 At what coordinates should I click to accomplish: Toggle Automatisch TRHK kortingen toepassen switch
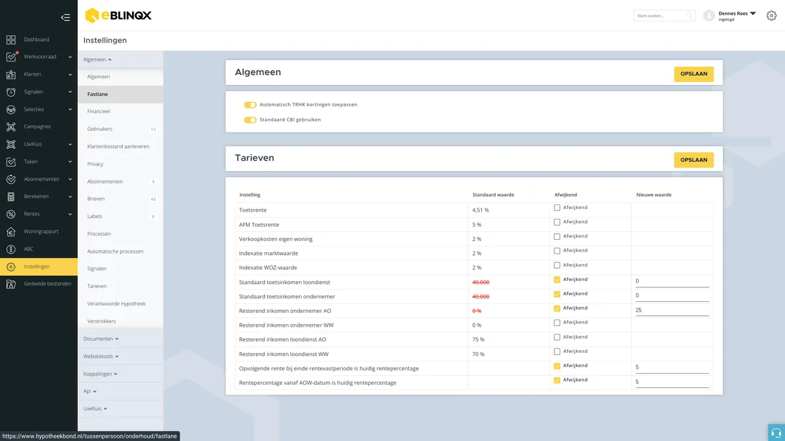pos(250,105)
